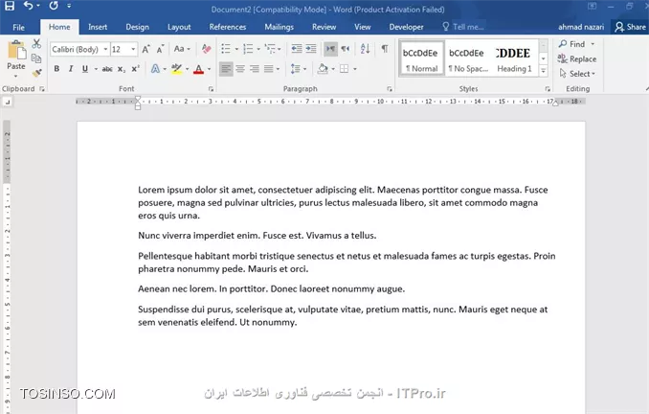Image resolution: width=649 pixels, height=414 pixels.
Task: Cut selection with the scissors icon
Action: coord(36,43)
